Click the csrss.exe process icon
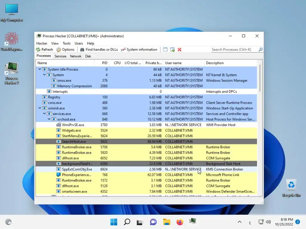Screen dimensions: 306x229 point(45,103)
